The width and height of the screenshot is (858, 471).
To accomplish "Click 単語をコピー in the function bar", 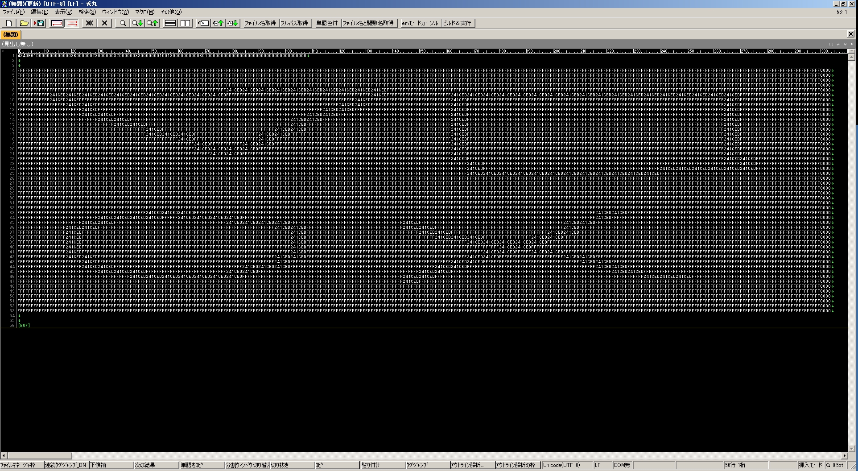I will 202,465.
